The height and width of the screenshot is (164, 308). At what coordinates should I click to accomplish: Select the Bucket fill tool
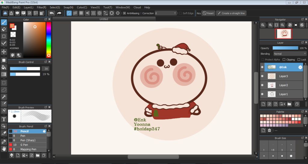pos(4,67)
